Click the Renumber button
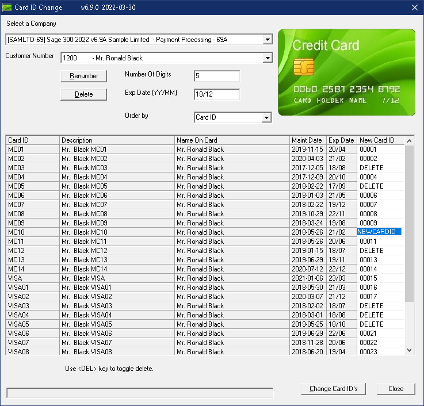424x406 pixels. (x=83, y=76)
